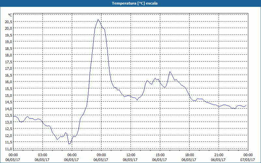
Task: Pick the 06/05/17 date under 21:00
Action: pyautogui.click(x=219, y=160)
